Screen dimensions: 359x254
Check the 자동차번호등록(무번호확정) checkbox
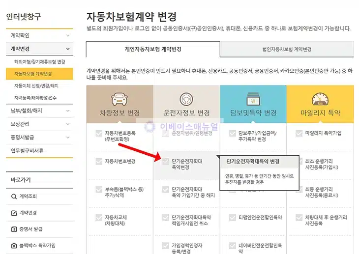(x=99, y=133)
